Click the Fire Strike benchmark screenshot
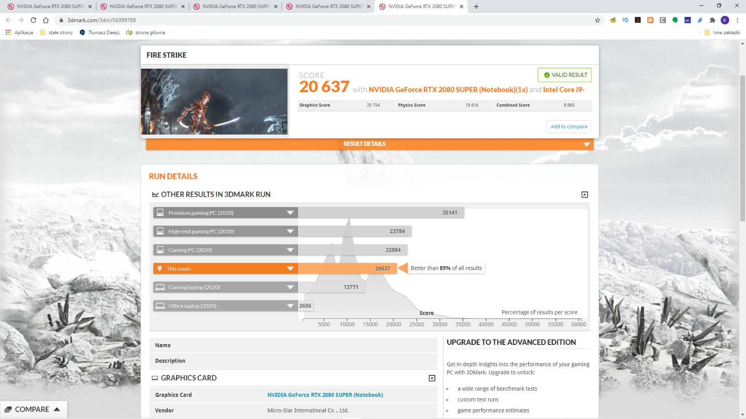This screenshot has width=746, height=419. 214,101
